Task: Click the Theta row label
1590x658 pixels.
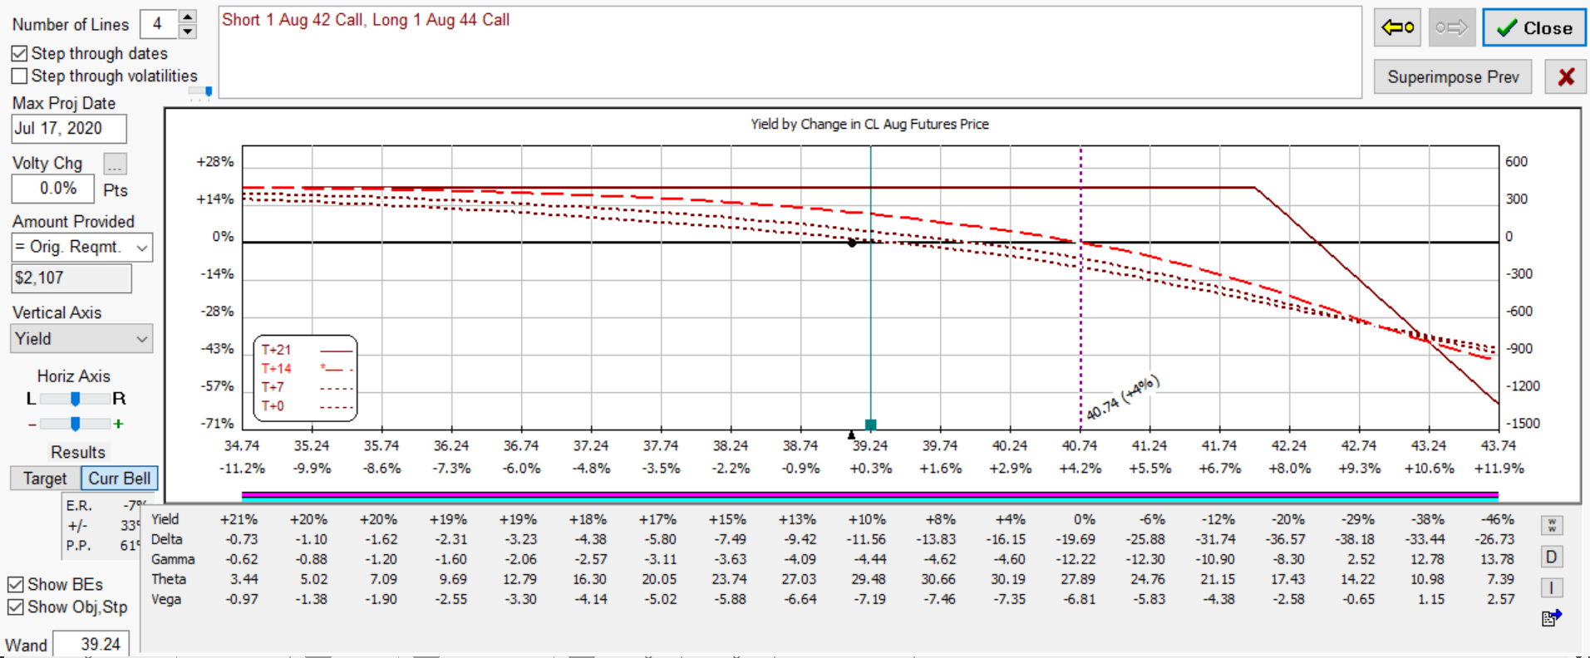Action: point(169,579)
